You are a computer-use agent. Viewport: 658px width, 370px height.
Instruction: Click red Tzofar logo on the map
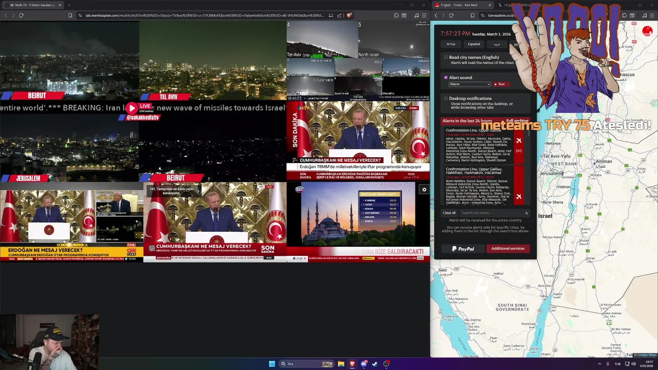[x=647, y=31]
